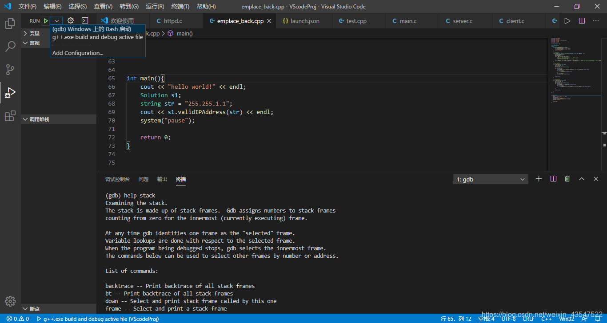Open notifications bell in status bar
This screenshot has width=607, height=323.
click(598, 319)
